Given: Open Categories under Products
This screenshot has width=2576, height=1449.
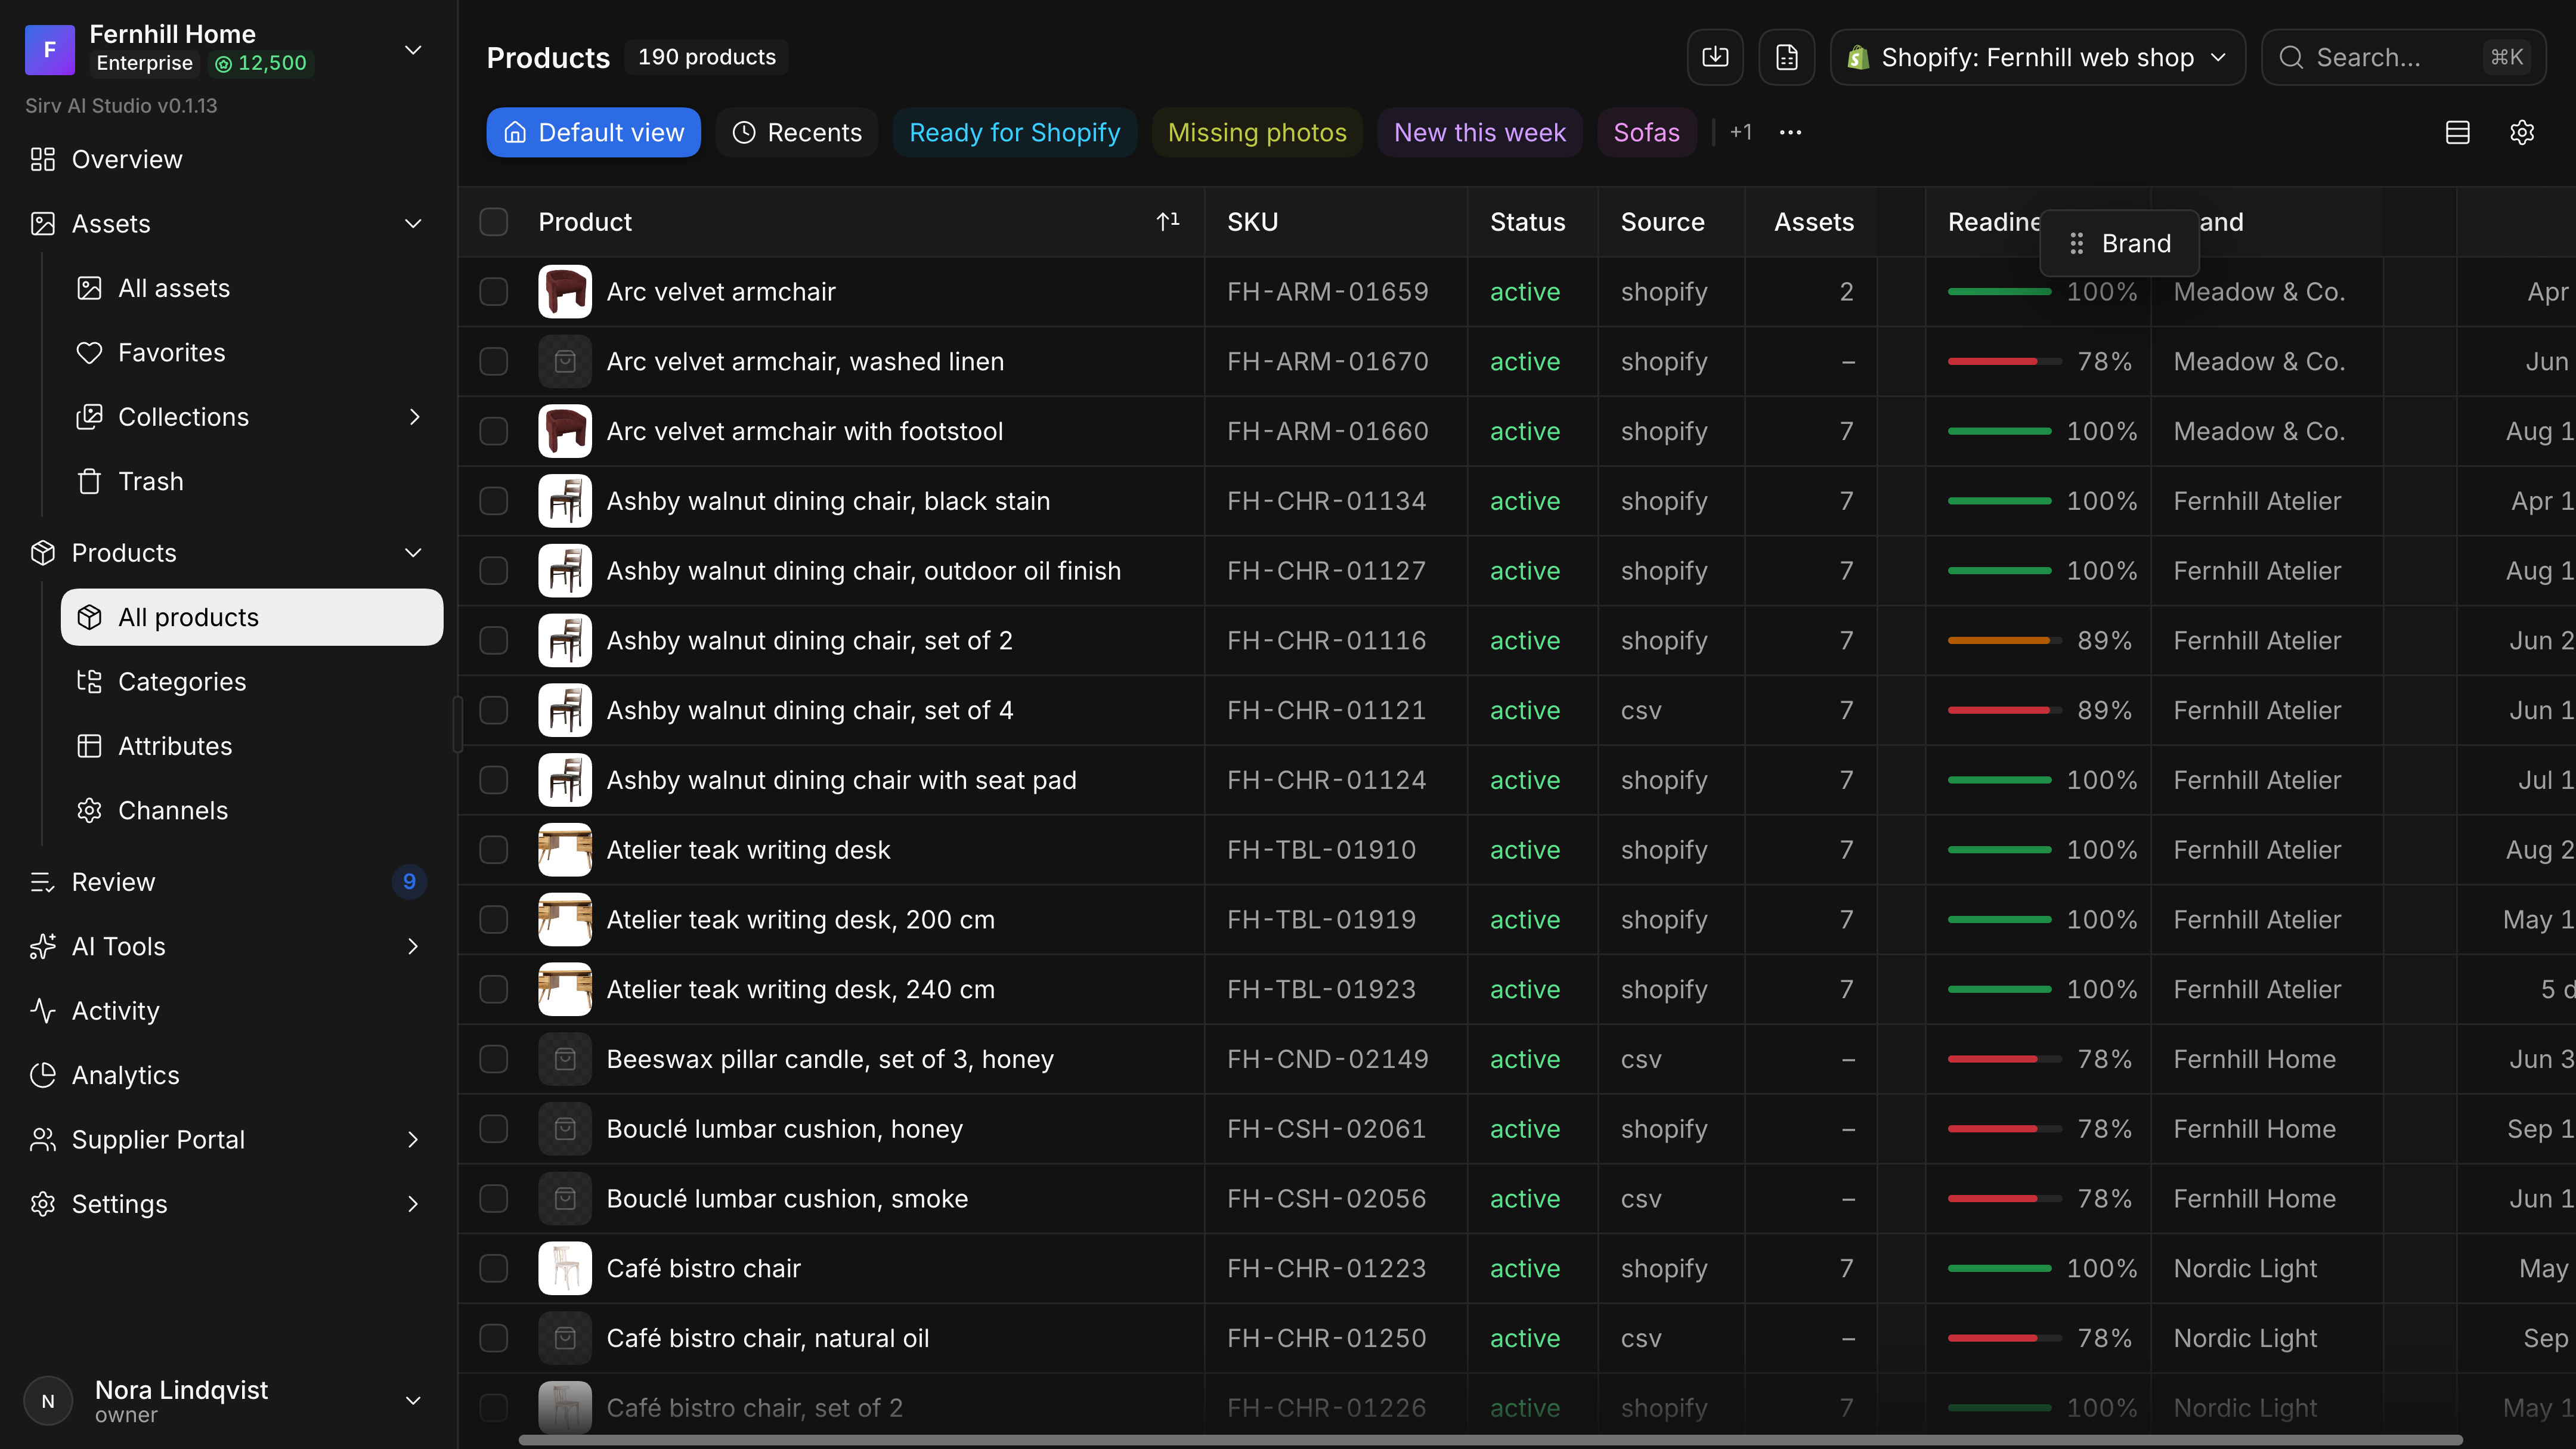Looking at the screenshot, I should pos(252,681).
